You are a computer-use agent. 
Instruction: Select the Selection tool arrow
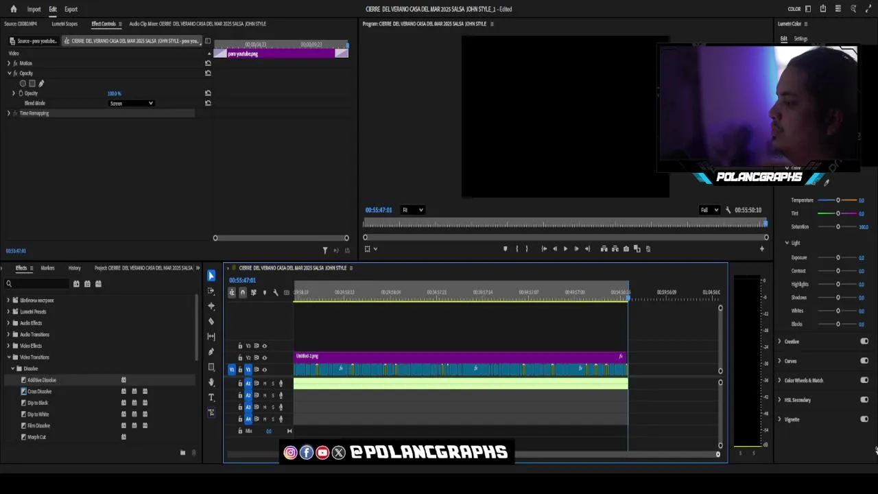coord(211,276)
